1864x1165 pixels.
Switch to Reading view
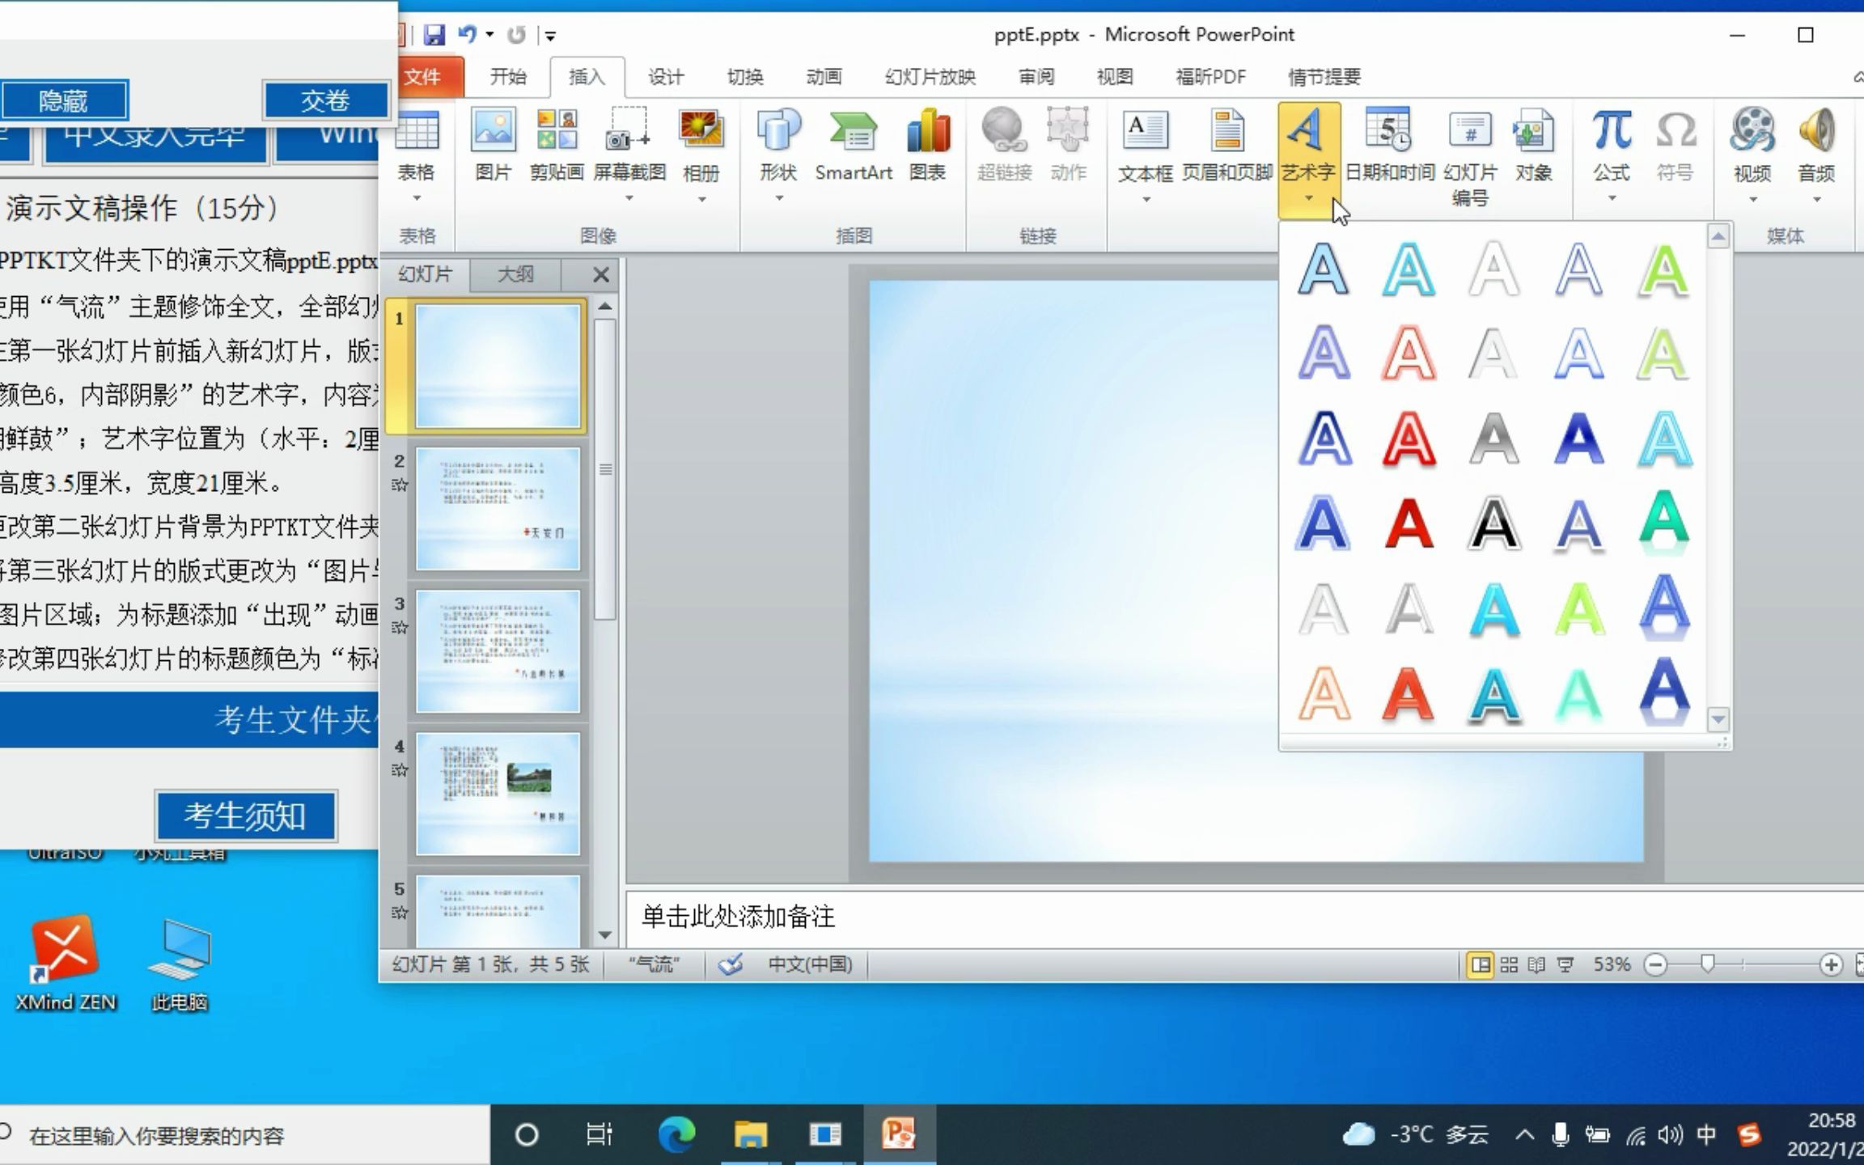tap(1536, 964)
